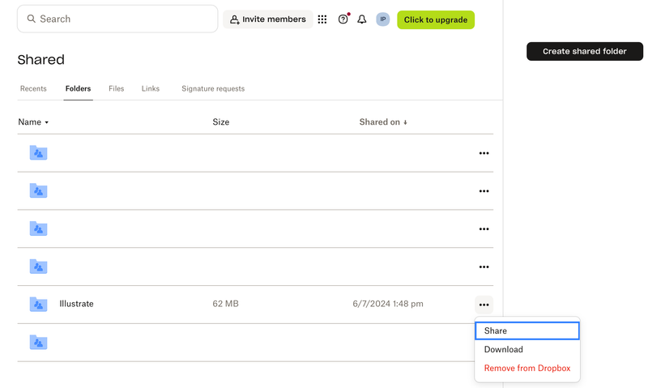Switch to the Signature requests tab
Viewport: 648px width, 388px height.
point(212,88)
